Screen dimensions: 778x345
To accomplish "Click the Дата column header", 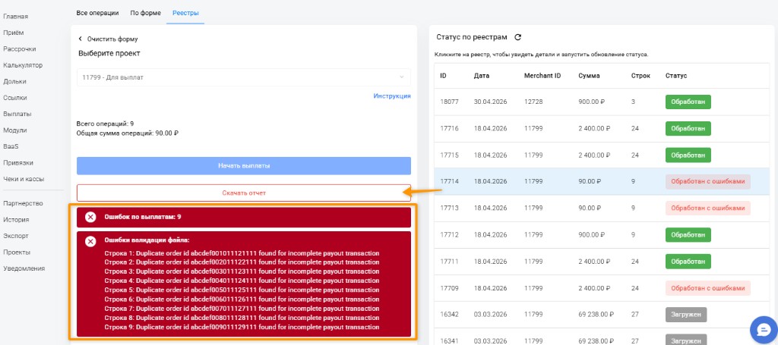I will coord(481,76).
